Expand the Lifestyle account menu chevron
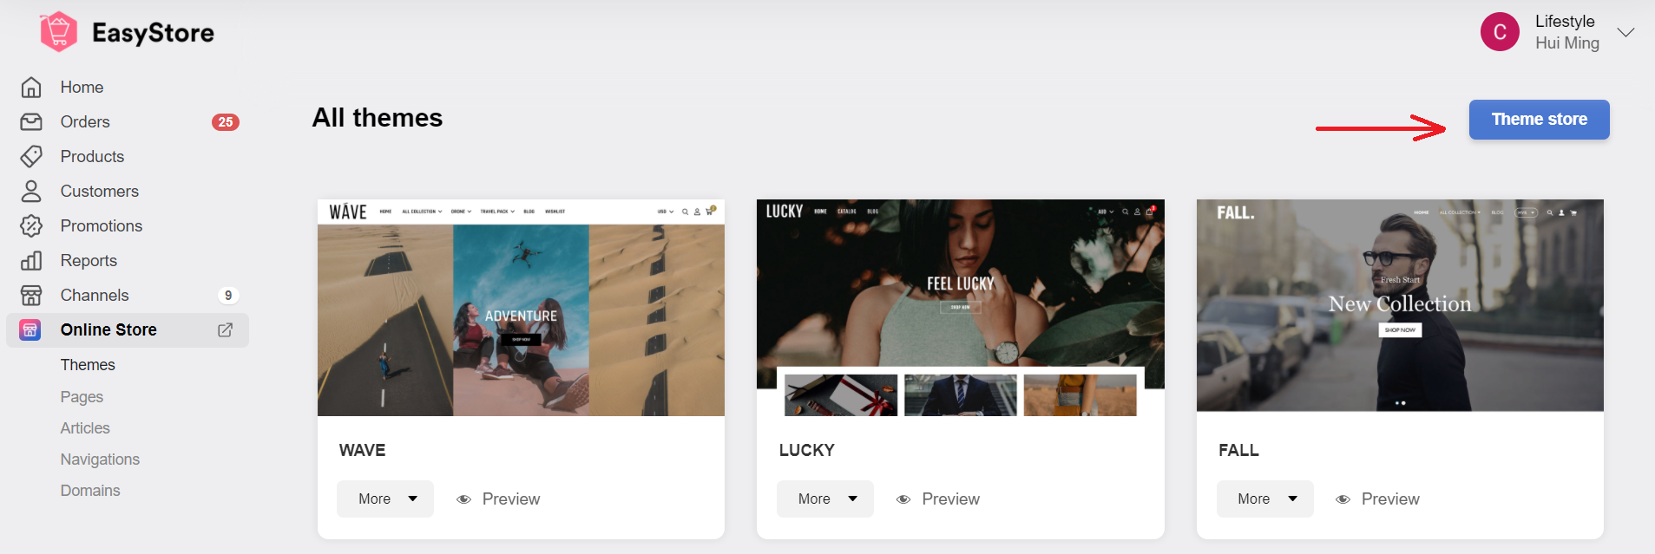 click(x=1625, y=32)
